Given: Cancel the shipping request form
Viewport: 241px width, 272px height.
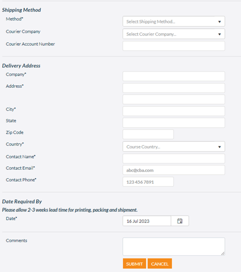Looking at the screenshot, I should pos(160,263).
